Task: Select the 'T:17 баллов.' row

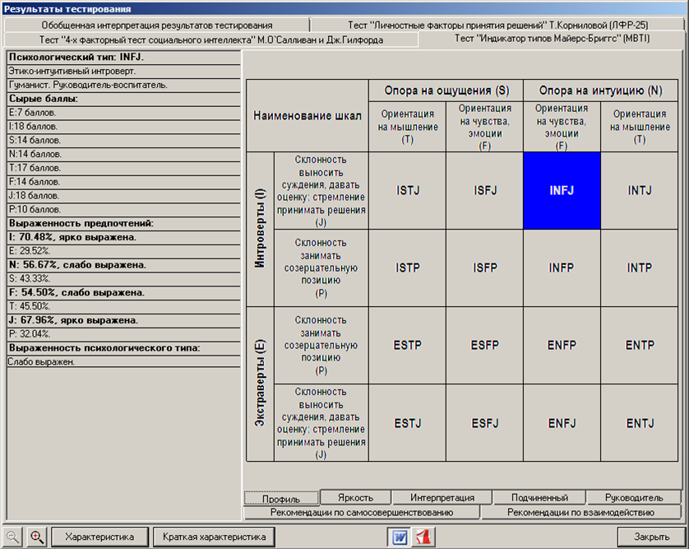Action: [124, 168]
